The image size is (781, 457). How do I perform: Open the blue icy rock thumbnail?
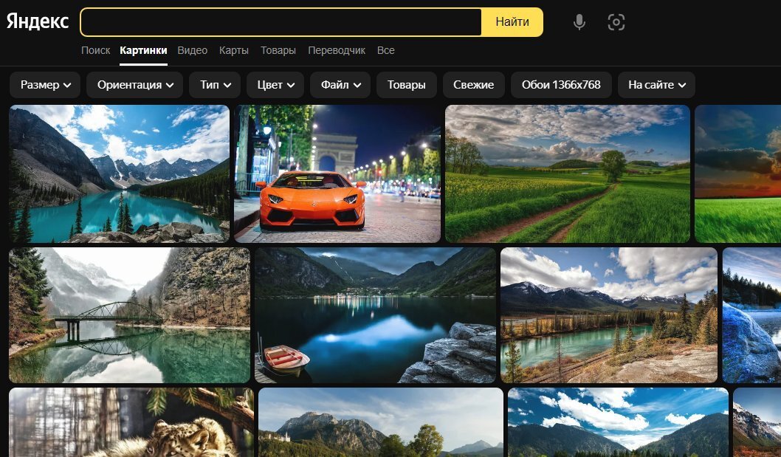pyautogui.click(x=751, y=315)
